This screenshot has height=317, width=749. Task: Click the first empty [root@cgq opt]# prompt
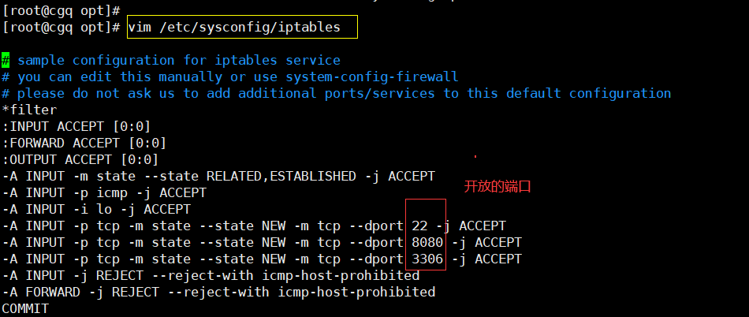coord(61,11)
